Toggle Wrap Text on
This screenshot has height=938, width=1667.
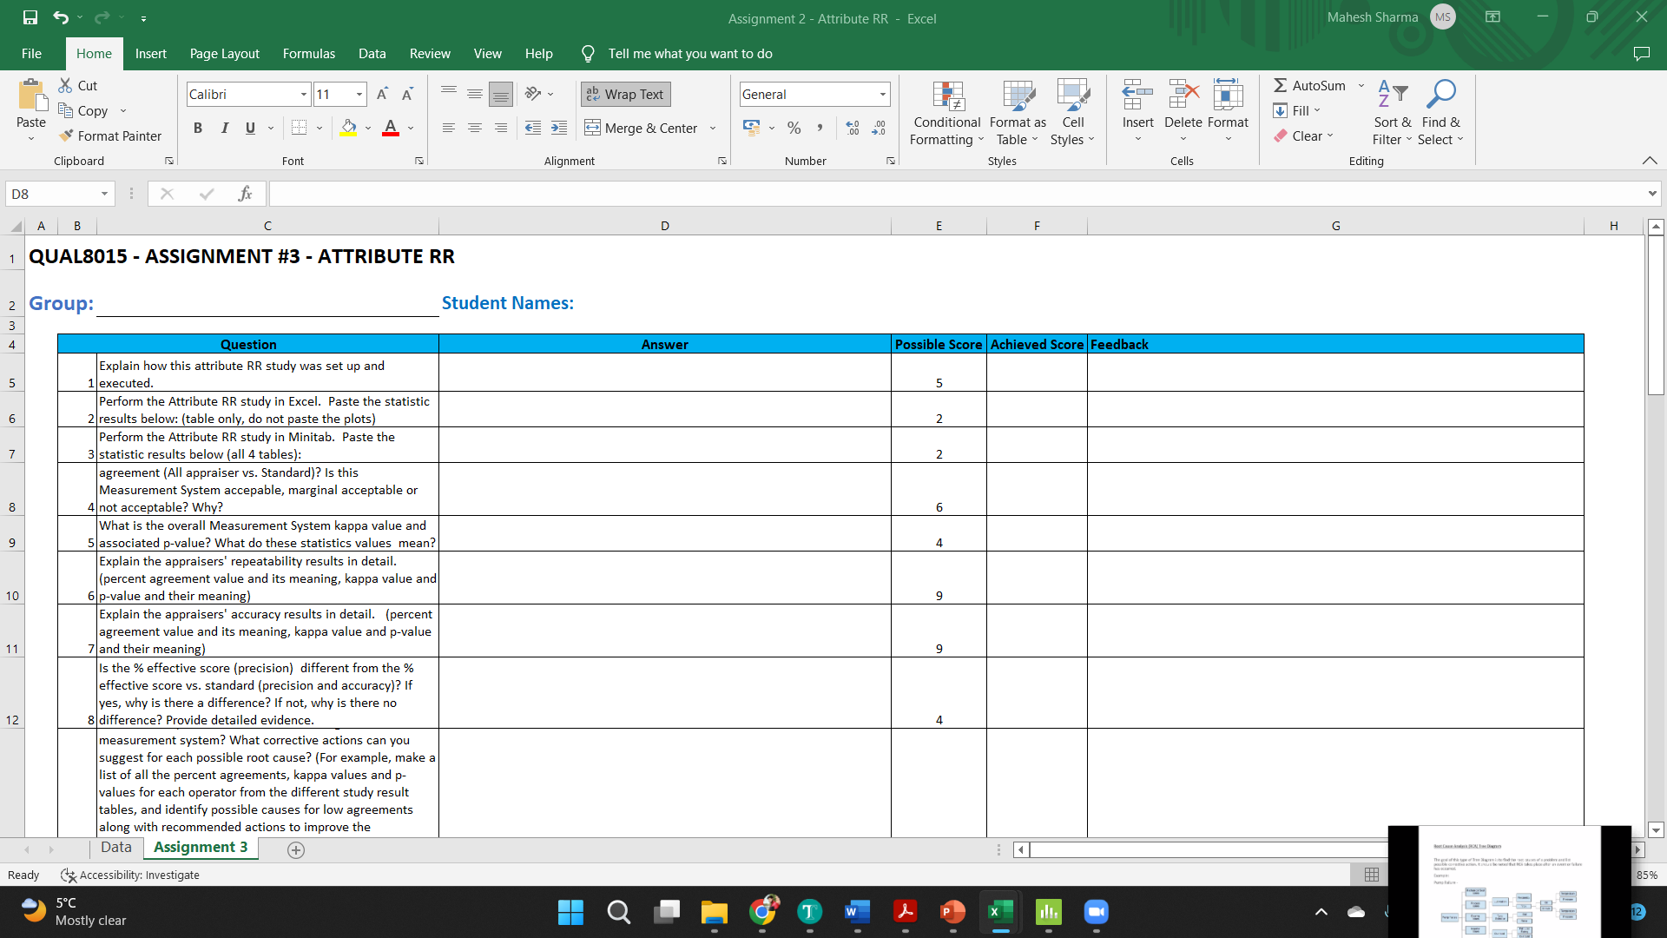(x=625, y=94)
